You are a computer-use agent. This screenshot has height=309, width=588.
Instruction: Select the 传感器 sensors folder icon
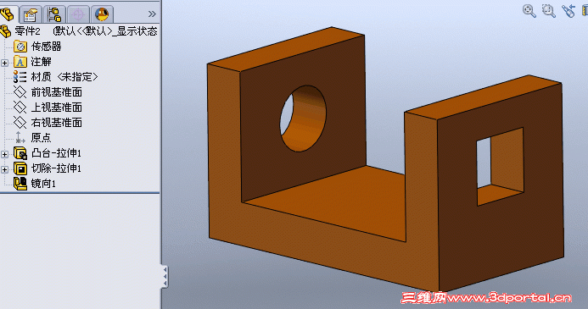click(x=20, y=47)
